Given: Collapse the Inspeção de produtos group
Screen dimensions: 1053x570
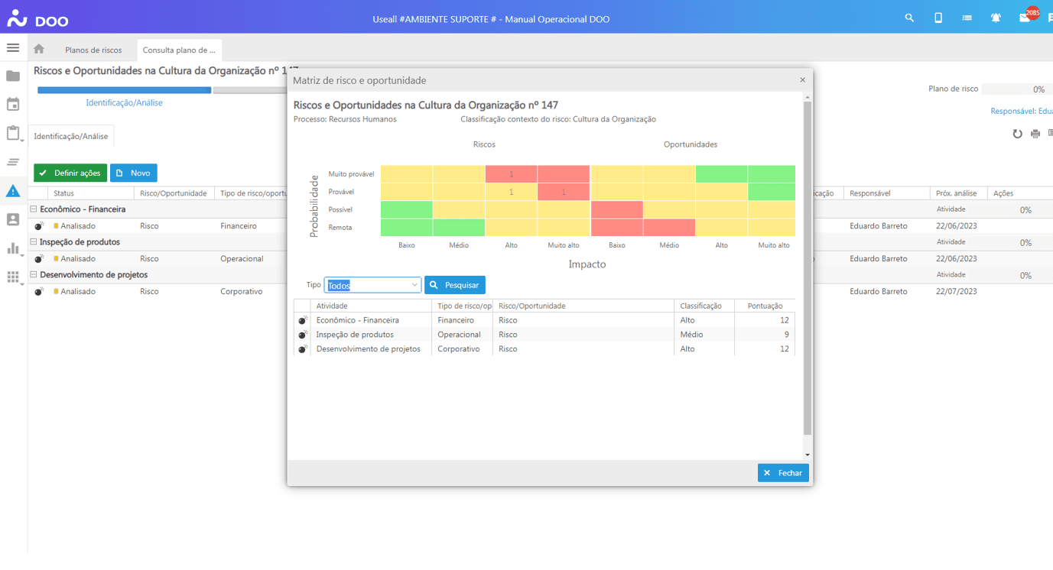Looking at the screenshot, I should click(x=34, y=242).
